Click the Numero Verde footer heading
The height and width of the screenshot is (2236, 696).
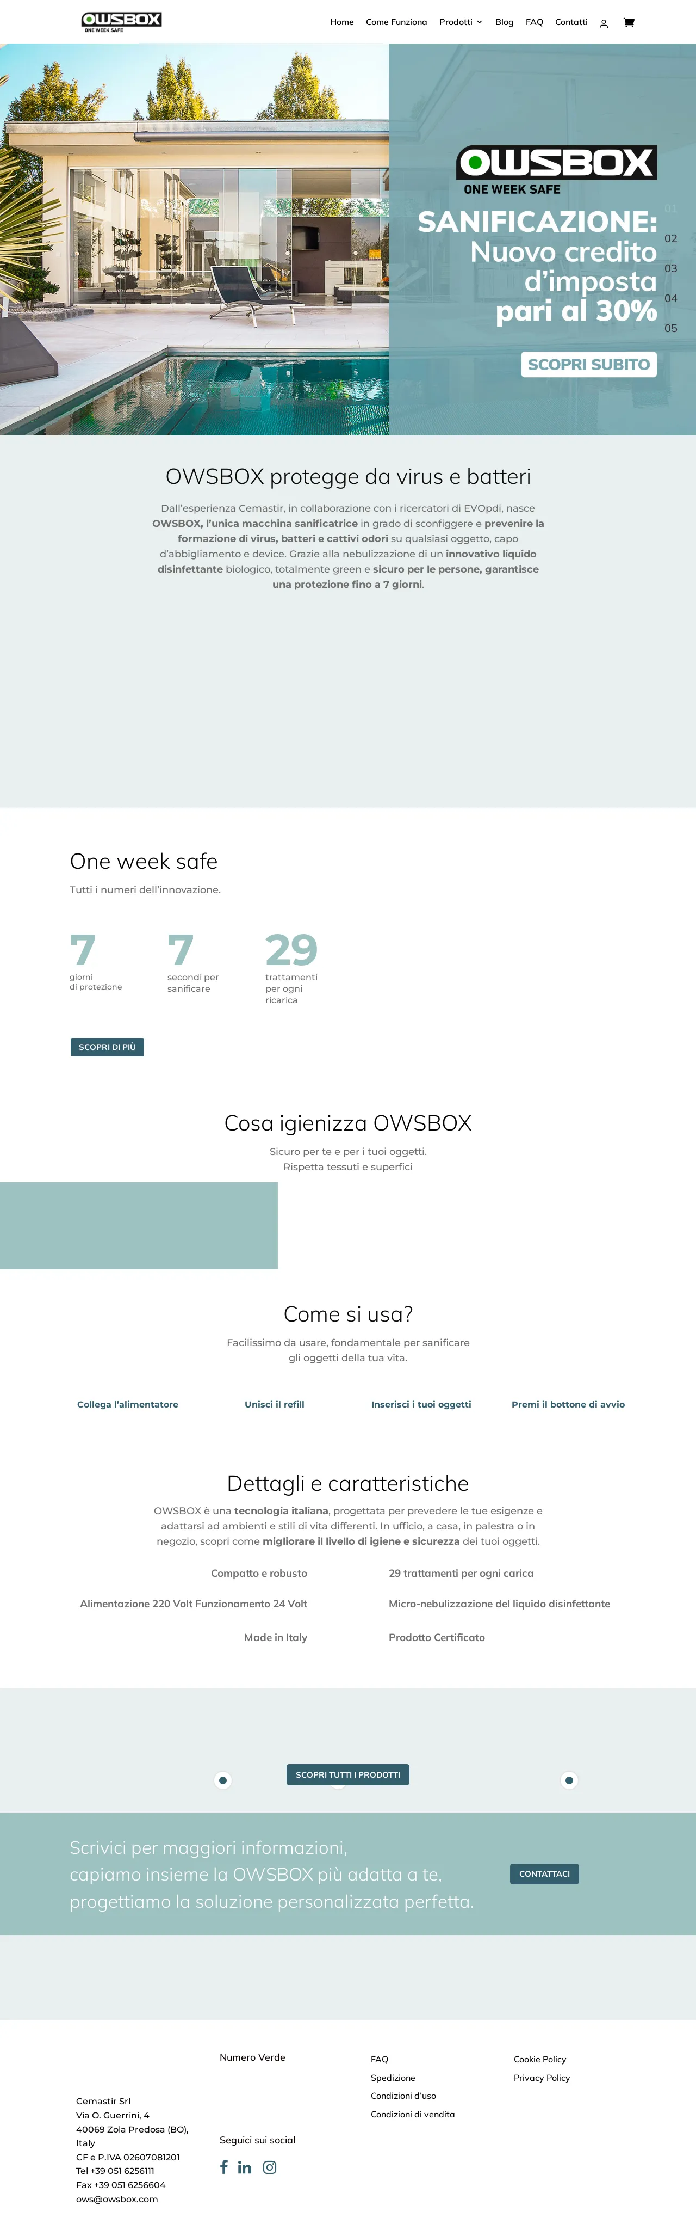pyautogui.click(x=252, y=2057)
